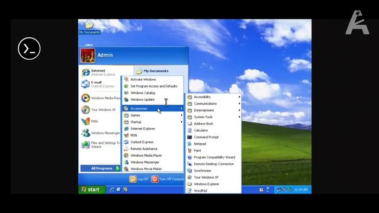This screenshot has width=379, height=213.
Task: Open Set Program Access and Defaults
Action: 153,86
